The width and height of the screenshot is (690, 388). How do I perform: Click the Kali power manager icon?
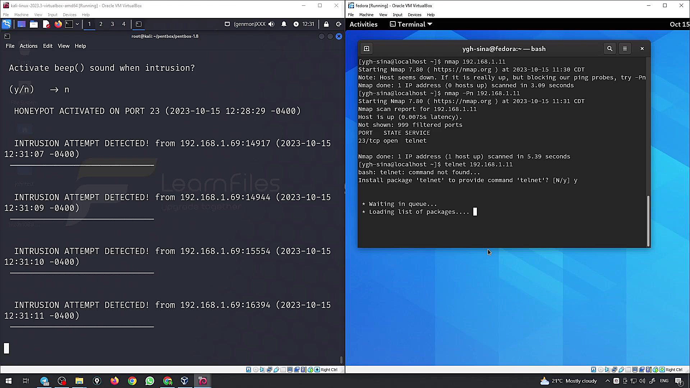296,24
